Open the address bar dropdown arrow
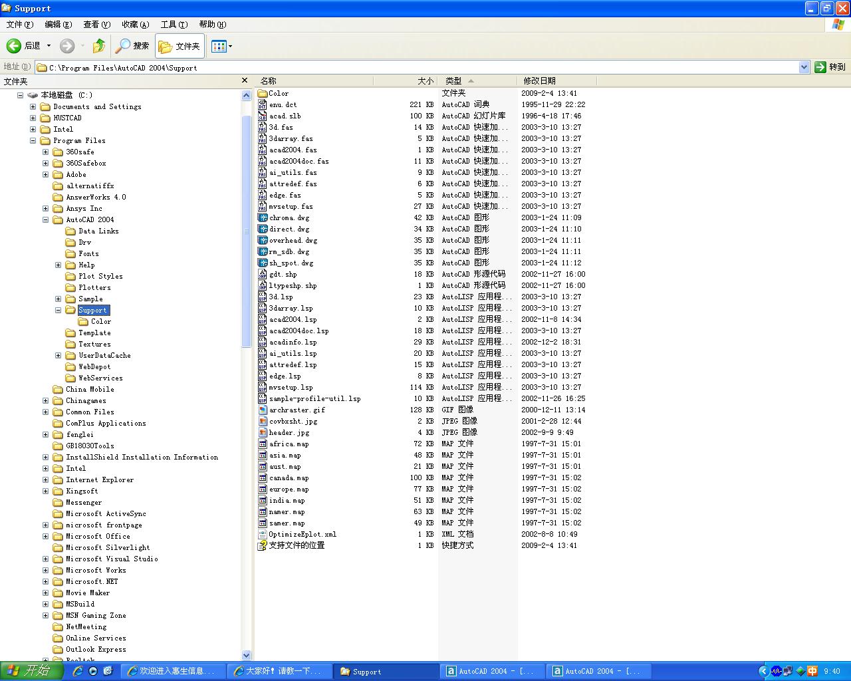The image size is (851, 681). (x=804, y=67)
